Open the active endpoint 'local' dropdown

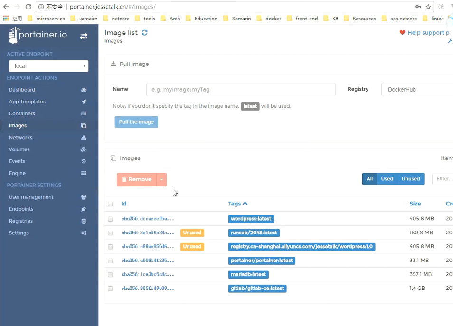[48, 66]
